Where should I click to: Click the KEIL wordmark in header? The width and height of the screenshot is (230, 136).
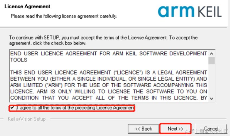pyautogui.click(x=209, y=12)
